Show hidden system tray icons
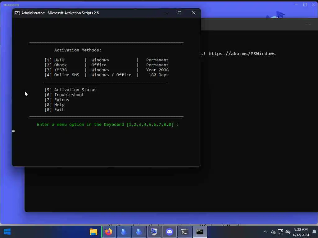 (x=265, y=232)
